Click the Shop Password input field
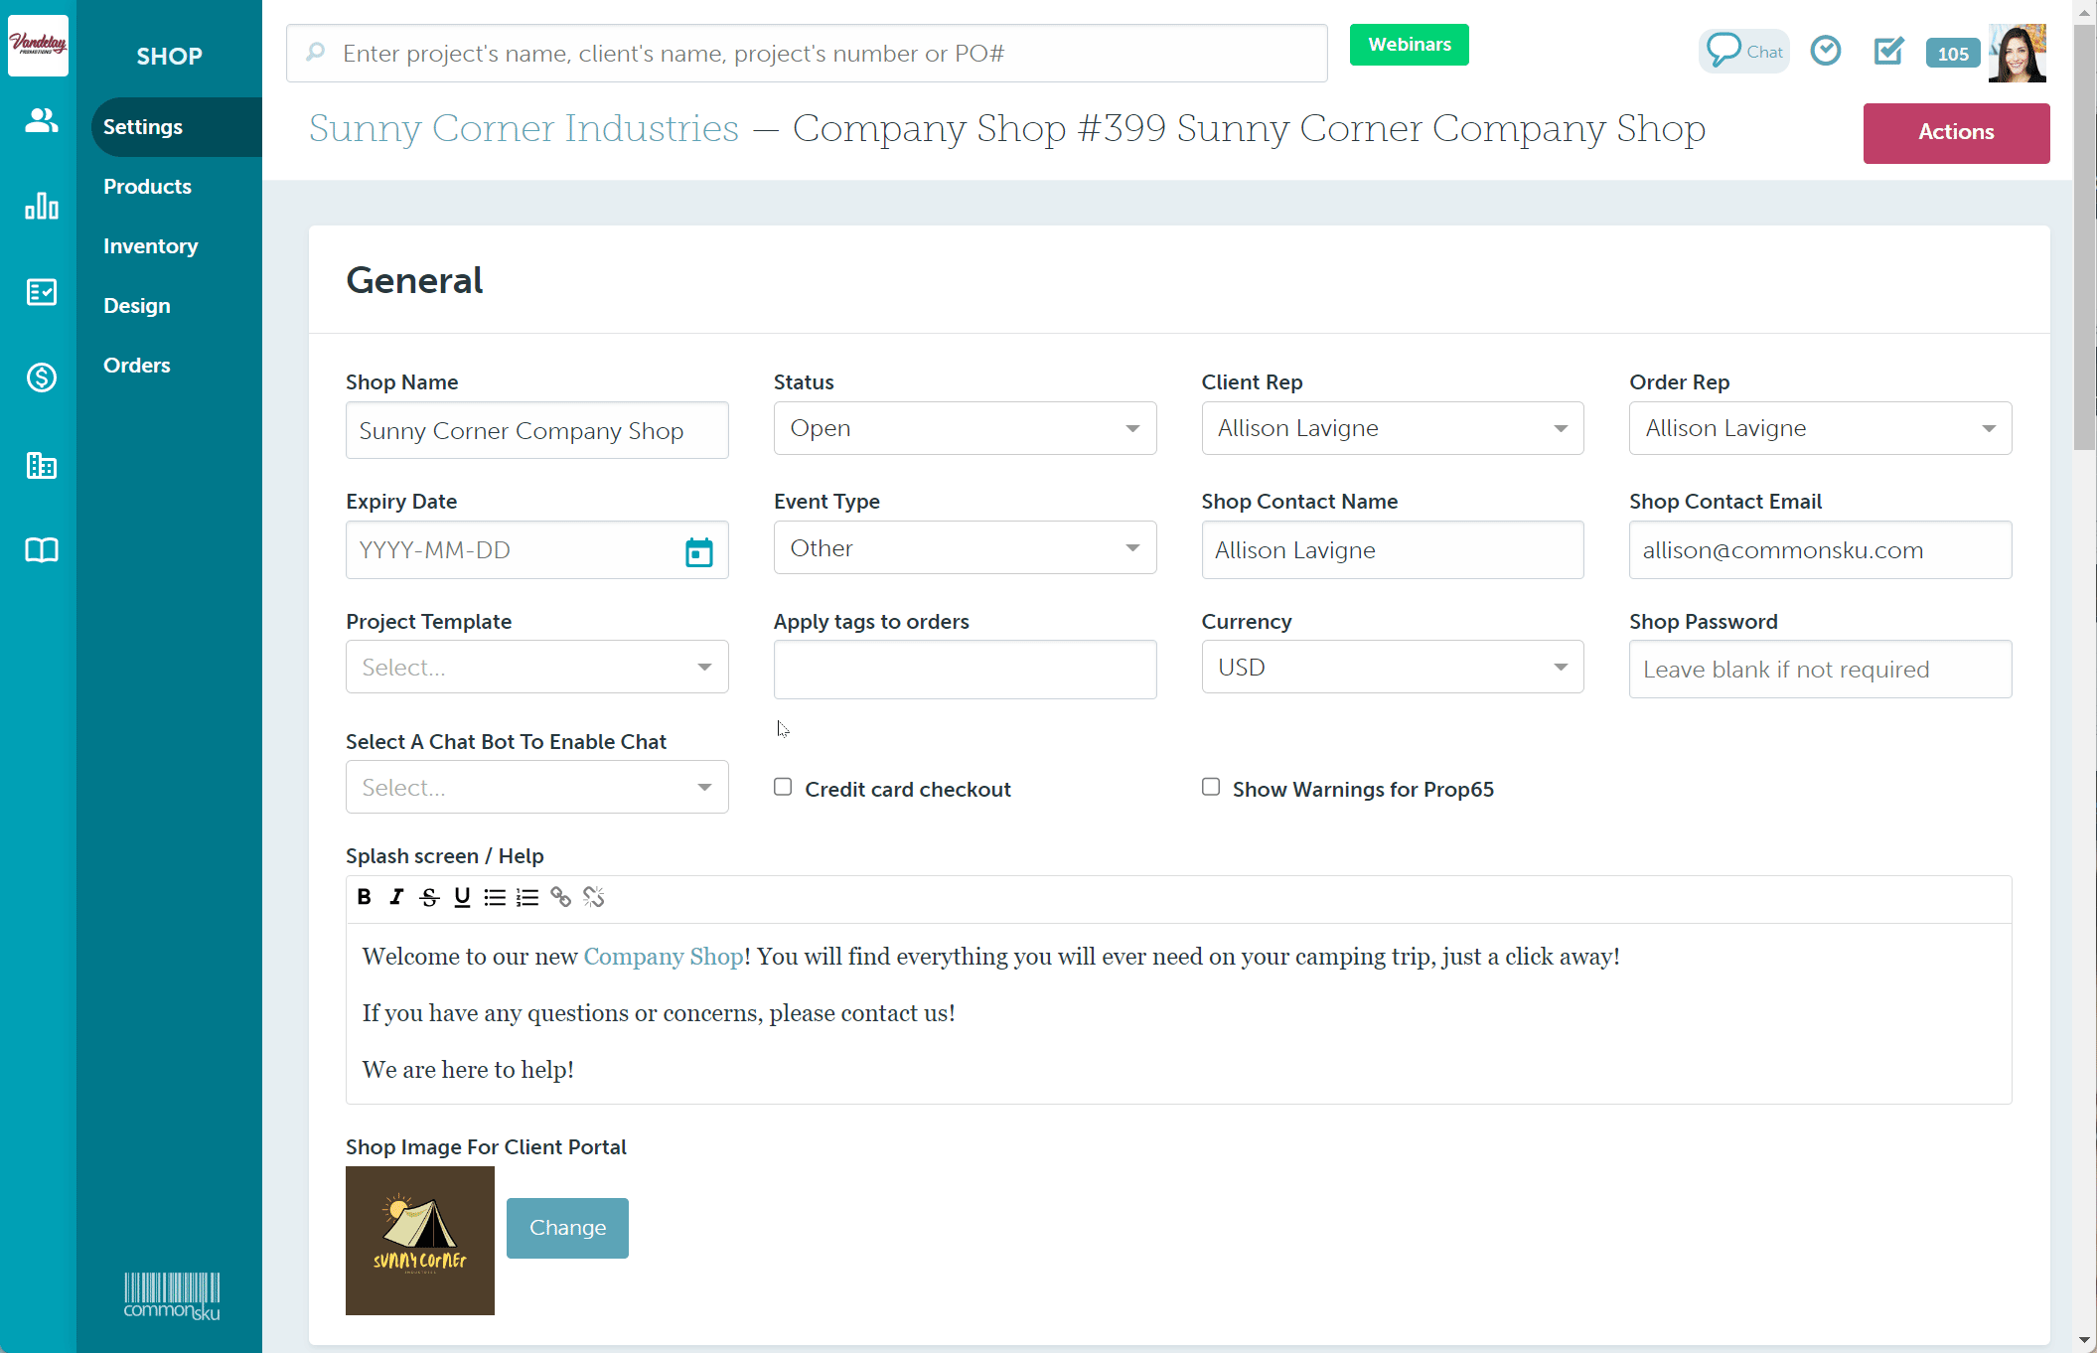Viewport: 2097px width, 1353px height. coord(1819,670)
